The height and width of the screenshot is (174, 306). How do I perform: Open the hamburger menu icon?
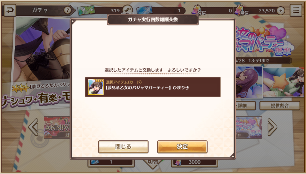(296, 10)
